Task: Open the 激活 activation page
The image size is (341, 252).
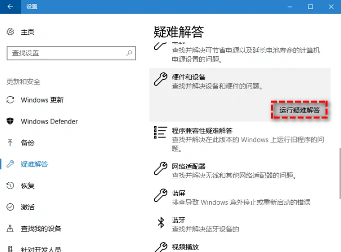Action: [x=27, y=207]
